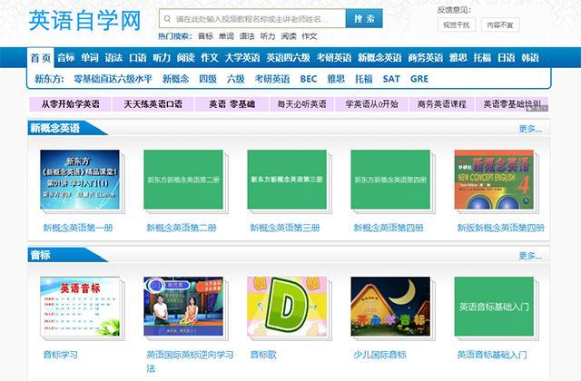Open the 音标歌 letter D thumbnail
This screenshot has width=581, height=381.
(286, 307)
